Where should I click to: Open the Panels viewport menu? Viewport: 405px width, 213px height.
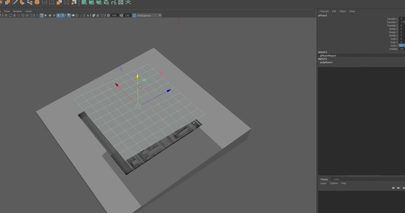29,11
